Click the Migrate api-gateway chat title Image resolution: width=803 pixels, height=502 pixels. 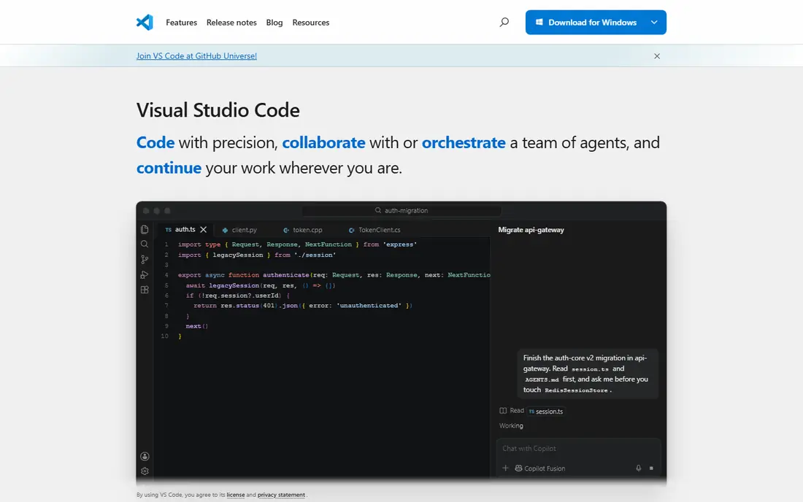tap(531, 230)
